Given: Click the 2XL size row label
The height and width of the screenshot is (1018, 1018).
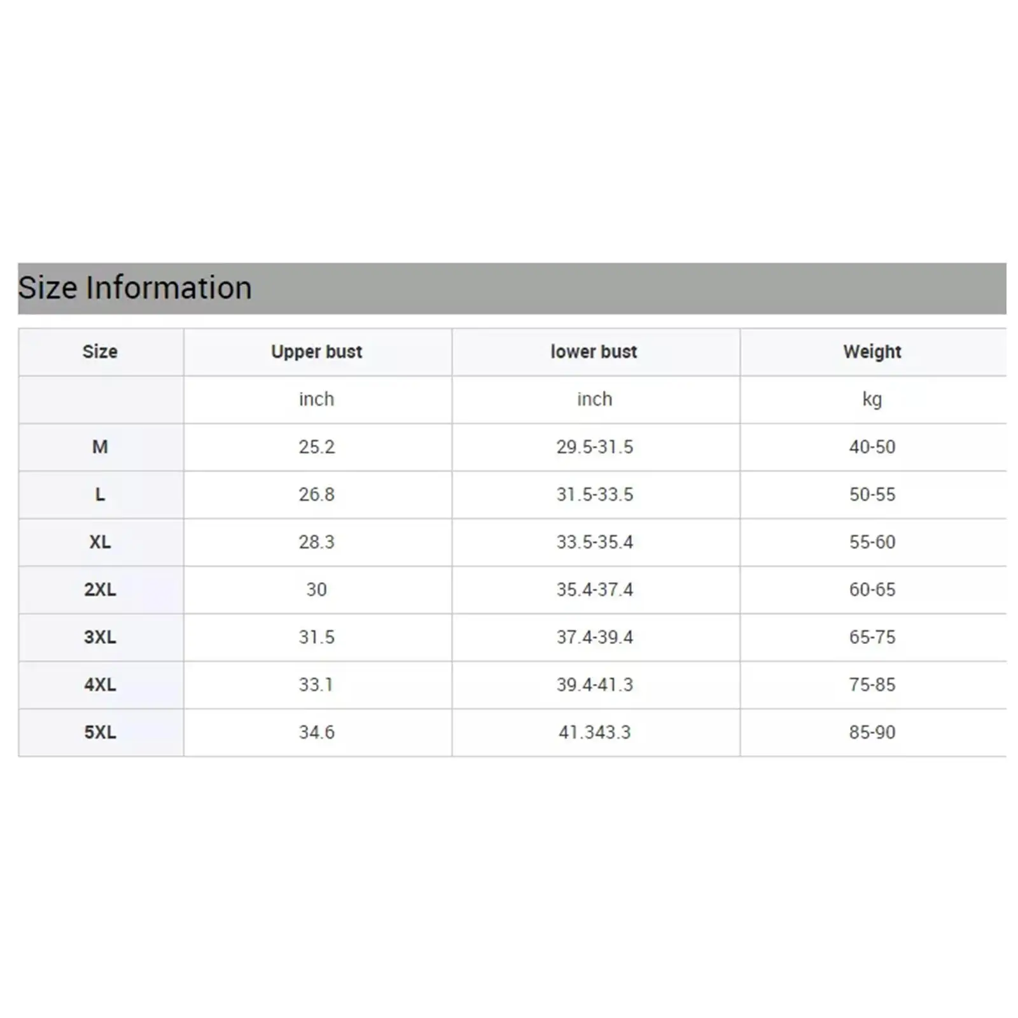Looking at the screenshot, I should coord(100,590).
